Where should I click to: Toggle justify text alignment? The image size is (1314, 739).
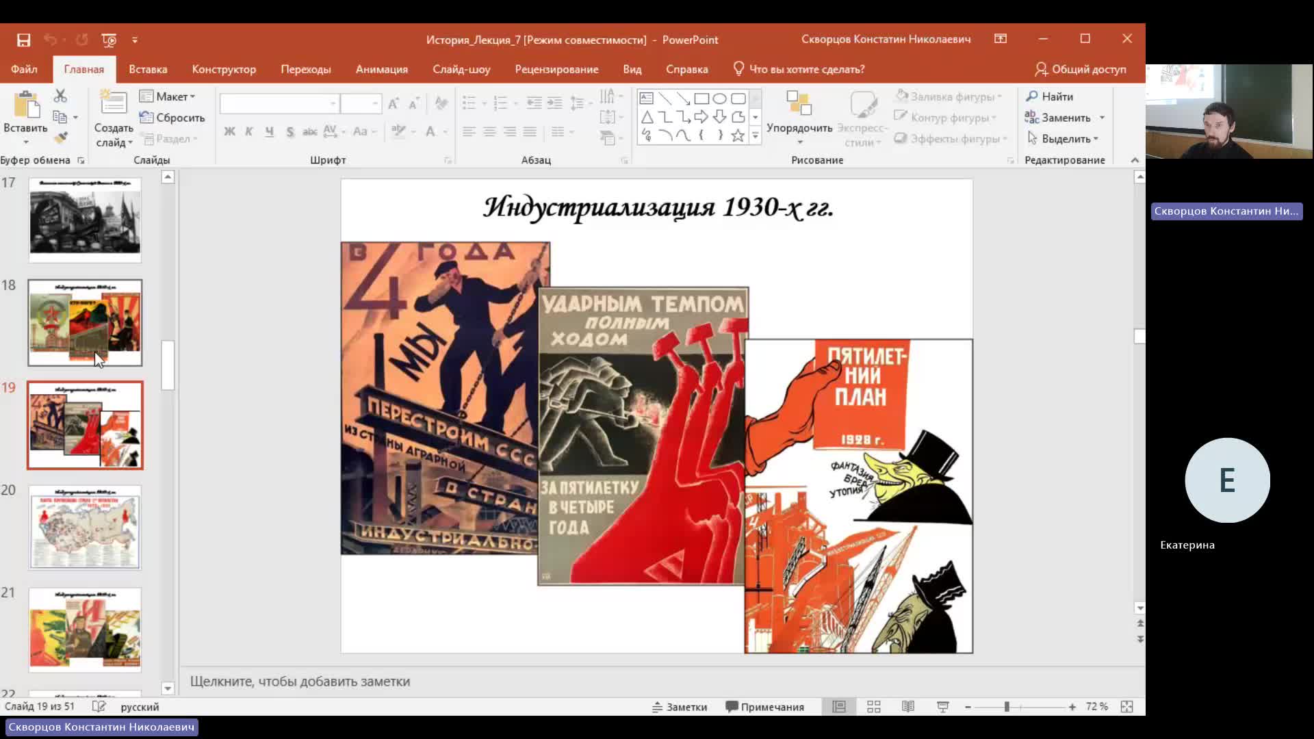[x=530, y=131]
